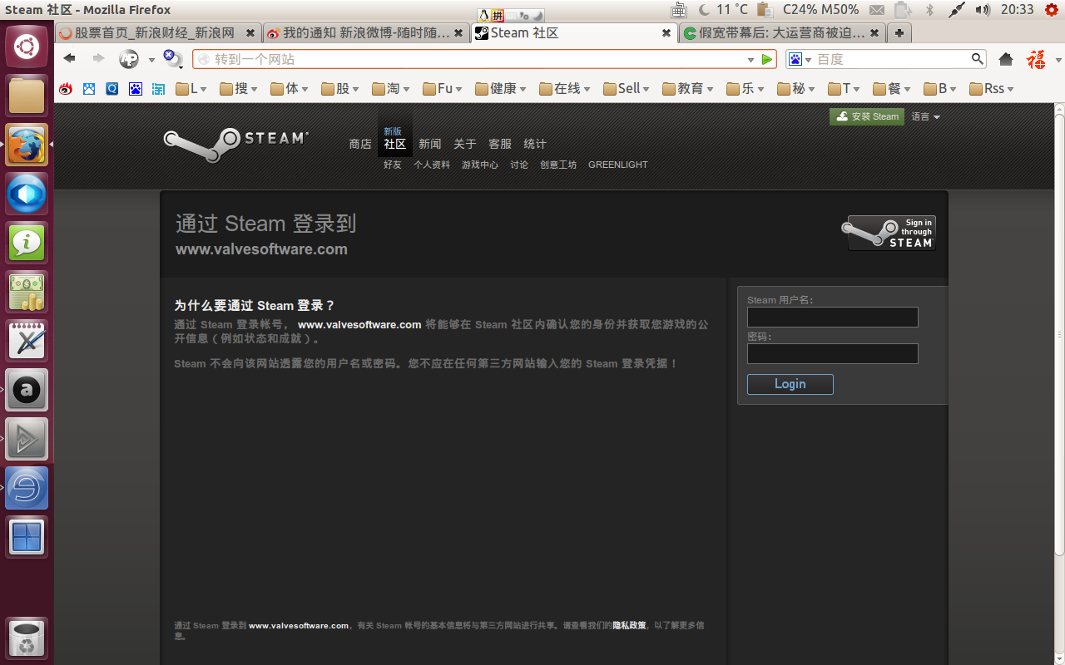
Task: Expand the Sell bookmarks folder
Action: click(627, 88)
